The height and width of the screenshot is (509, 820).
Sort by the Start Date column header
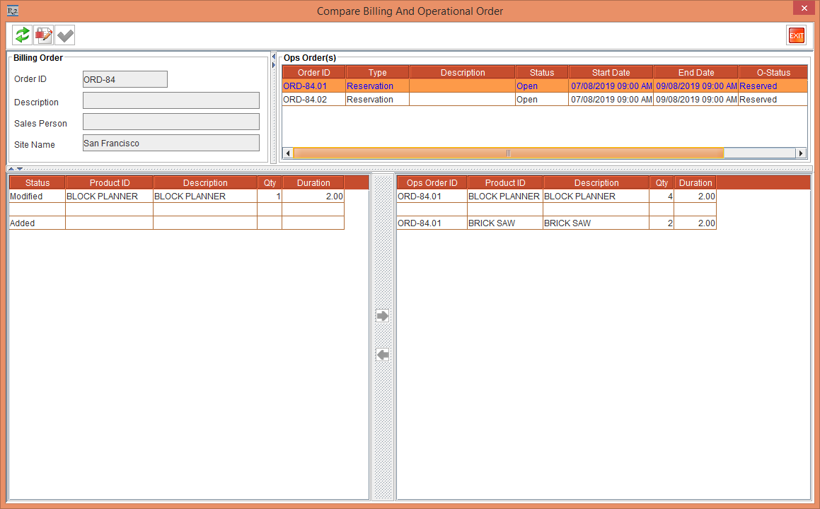(610, 71)
